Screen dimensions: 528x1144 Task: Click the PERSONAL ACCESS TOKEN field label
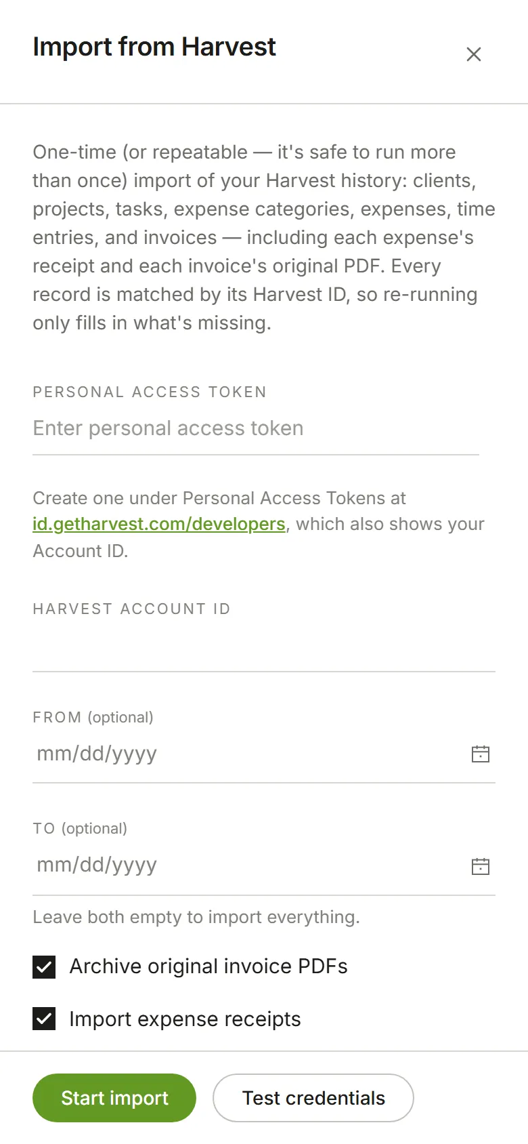150,392
